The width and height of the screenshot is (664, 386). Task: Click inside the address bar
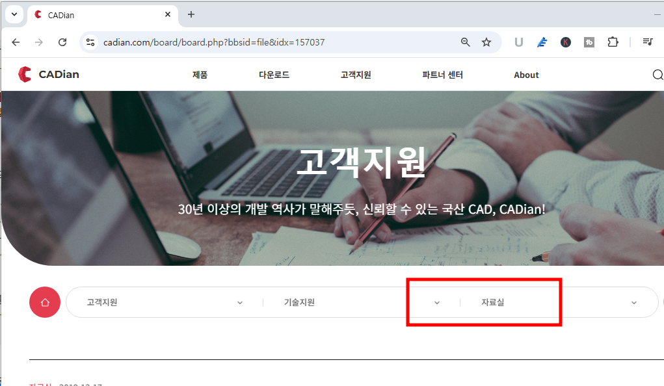[260, 42]
